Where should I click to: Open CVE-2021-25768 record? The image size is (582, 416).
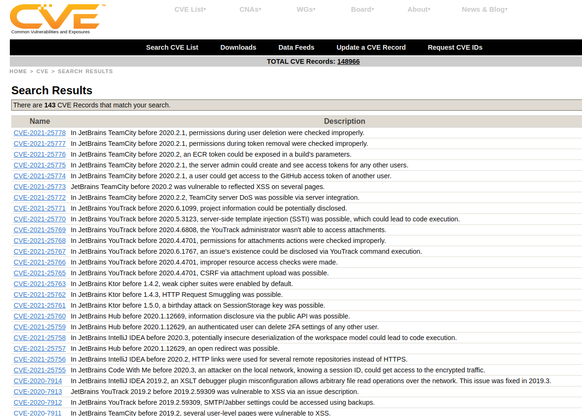(x=40, y=241)
